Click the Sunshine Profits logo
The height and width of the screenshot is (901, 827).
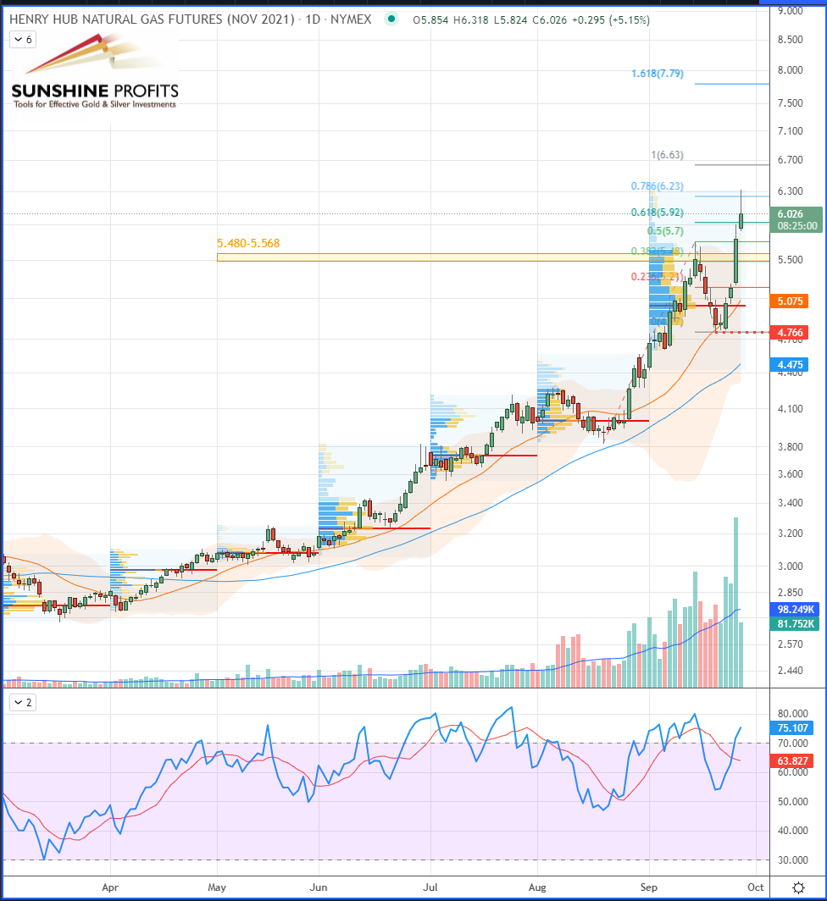point(95,72)
